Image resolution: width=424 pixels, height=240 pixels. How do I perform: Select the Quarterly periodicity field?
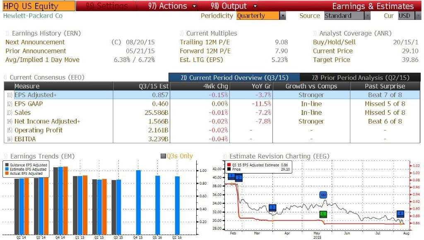[258, 16]
